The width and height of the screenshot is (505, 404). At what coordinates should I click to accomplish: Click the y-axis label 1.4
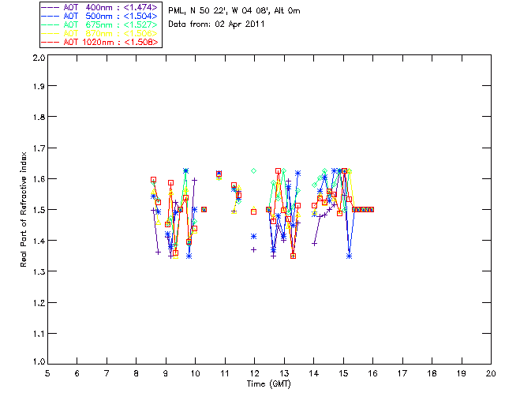(39, 241)
